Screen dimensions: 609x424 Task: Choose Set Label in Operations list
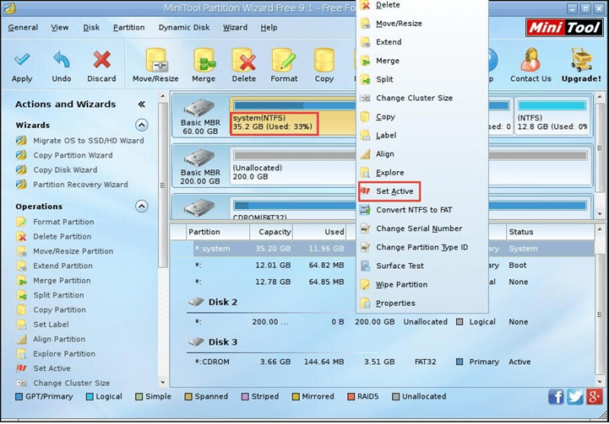tap(43, 325)
